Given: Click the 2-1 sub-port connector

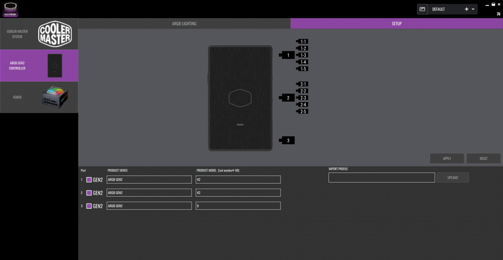Looking at the screenshot, I should [302, 84].
